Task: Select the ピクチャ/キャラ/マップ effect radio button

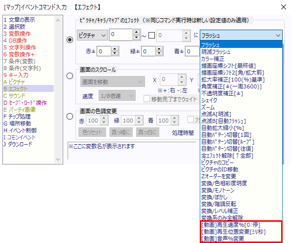Action: coord(70,40)
